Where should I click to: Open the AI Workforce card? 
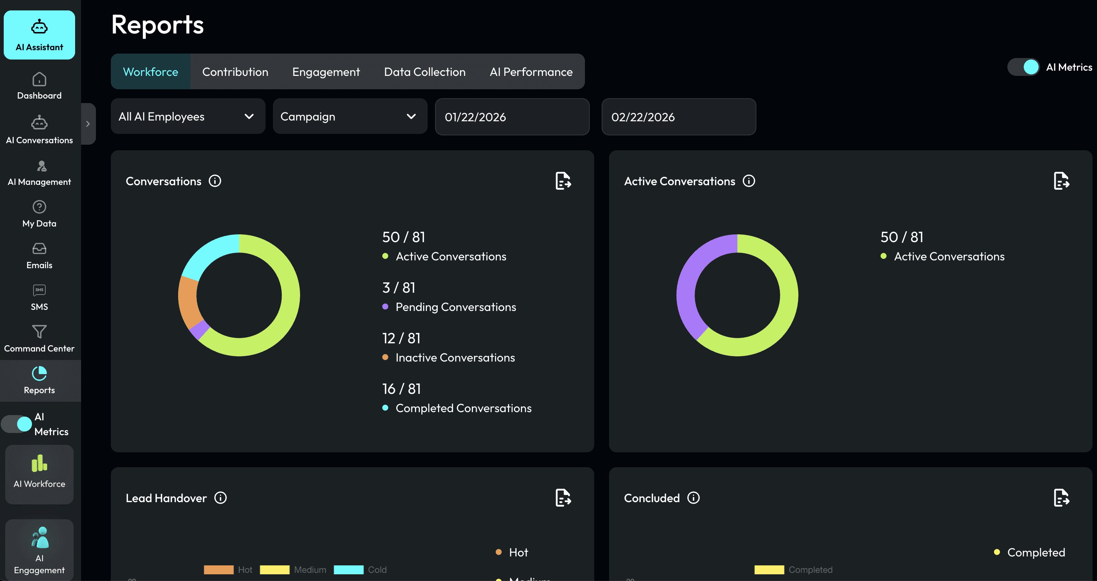pos(39,474)
